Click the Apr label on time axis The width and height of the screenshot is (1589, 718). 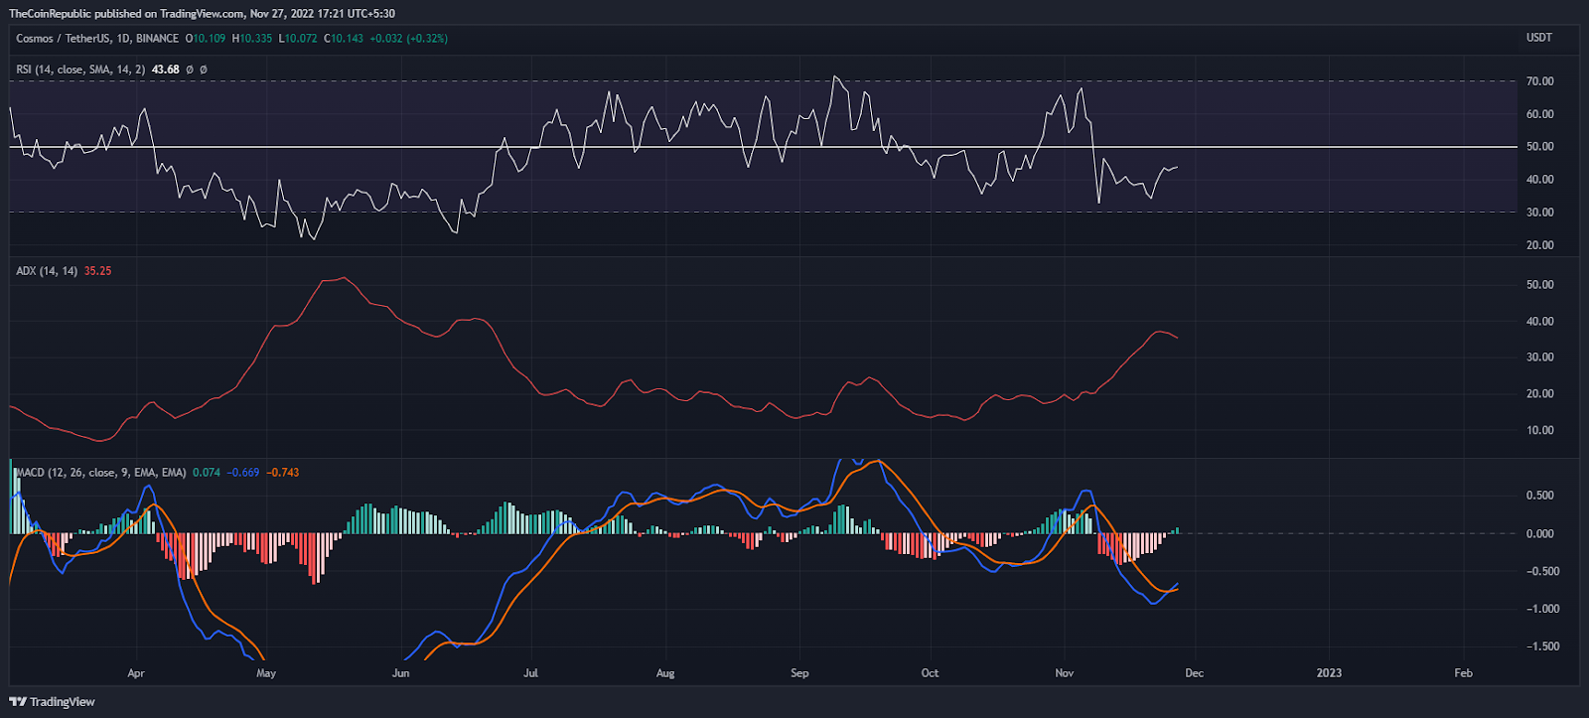(x=136, y=673)
